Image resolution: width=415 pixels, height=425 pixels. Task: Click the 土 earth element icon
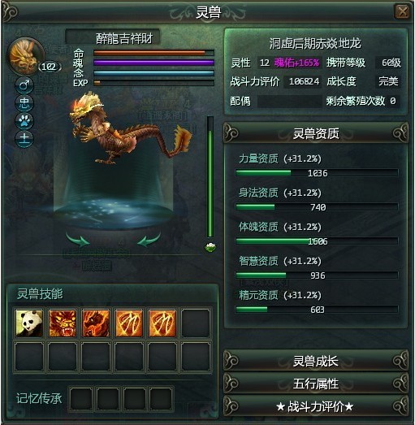pos(24,139)
